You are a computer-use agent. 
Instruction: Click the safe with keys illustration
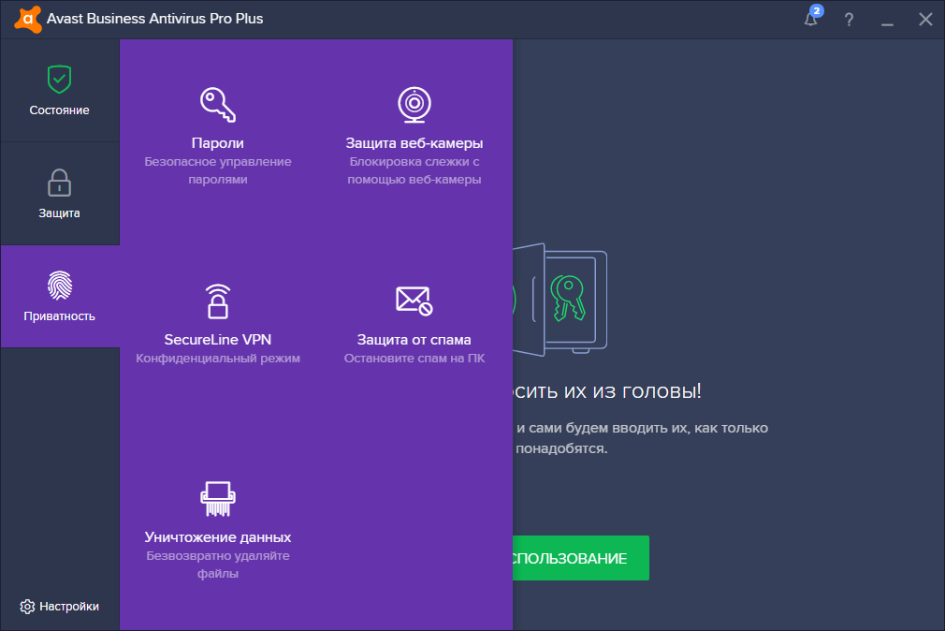click(560, 300)
